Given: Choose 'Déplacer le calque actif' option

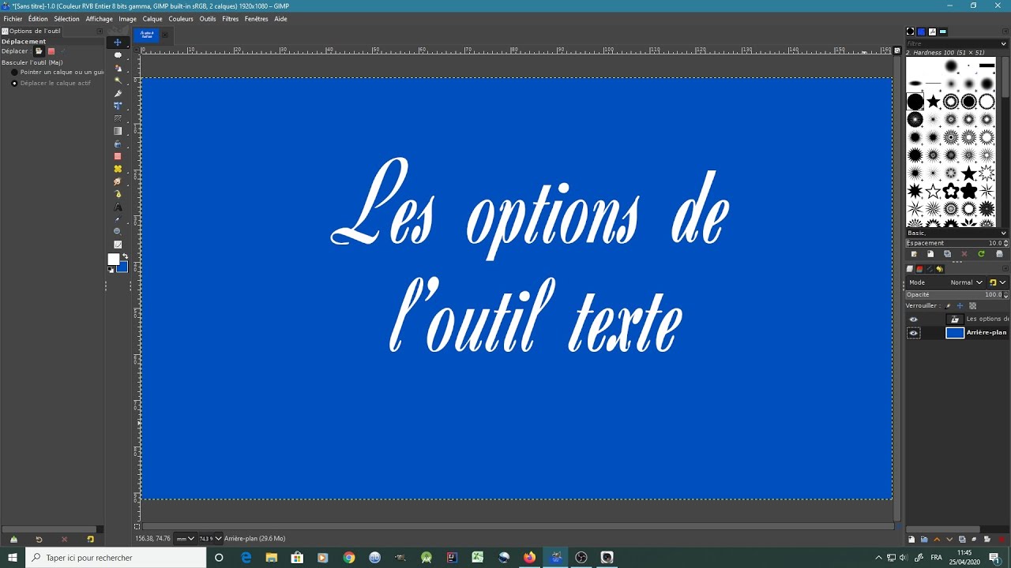Looking at the screenshot, I should (51, 83).
